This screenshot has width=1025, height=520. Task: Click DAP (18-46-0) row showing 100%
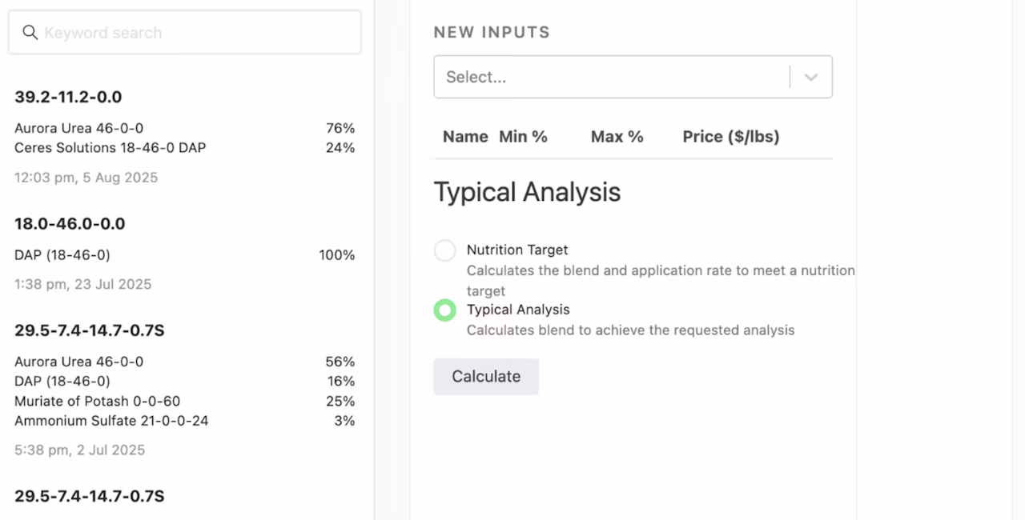pos(184,255)
